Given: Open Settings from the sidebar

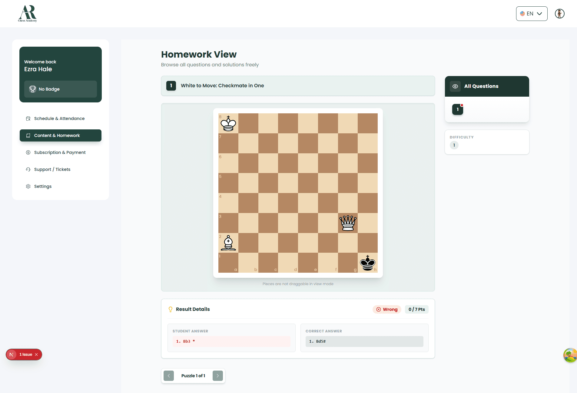Looking at the screenshot, I should click(x=61, y=186).
